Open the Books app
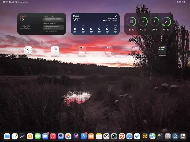Viewport: 190px width, 142px height. click(91, 136)
